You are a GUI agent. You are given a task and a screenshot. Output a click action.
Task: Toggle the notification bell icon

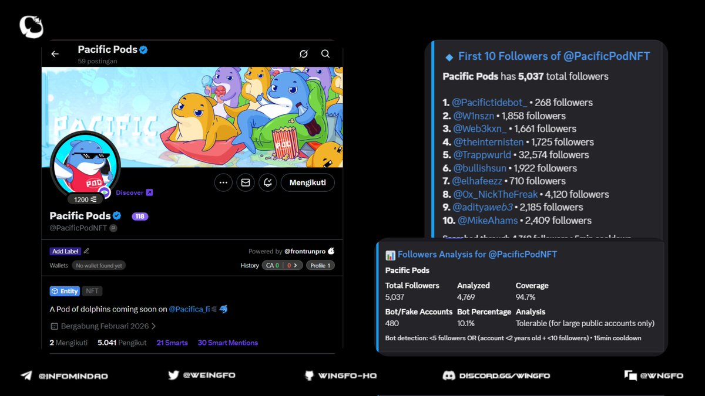pyautogui.click(x=268, y=182)
